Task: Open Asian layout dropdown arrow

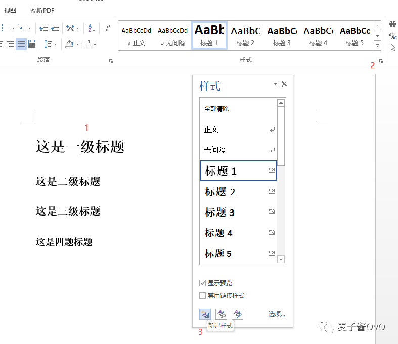Action: 78,28
